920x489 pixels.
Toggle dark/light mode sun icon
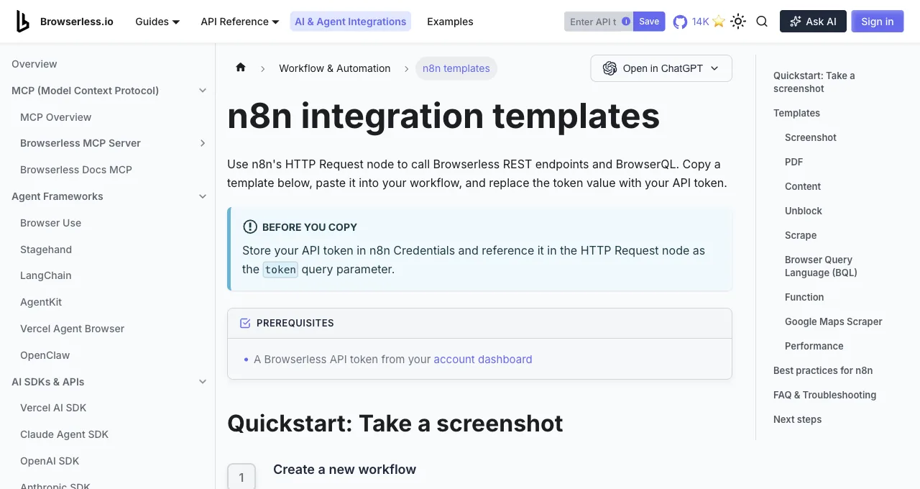tap(738, 22)
